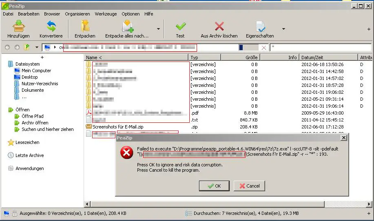This screenshot has height=221, width=374.
Task: Click Öffne Pfad in the sidebar
Action: (33, 116)
